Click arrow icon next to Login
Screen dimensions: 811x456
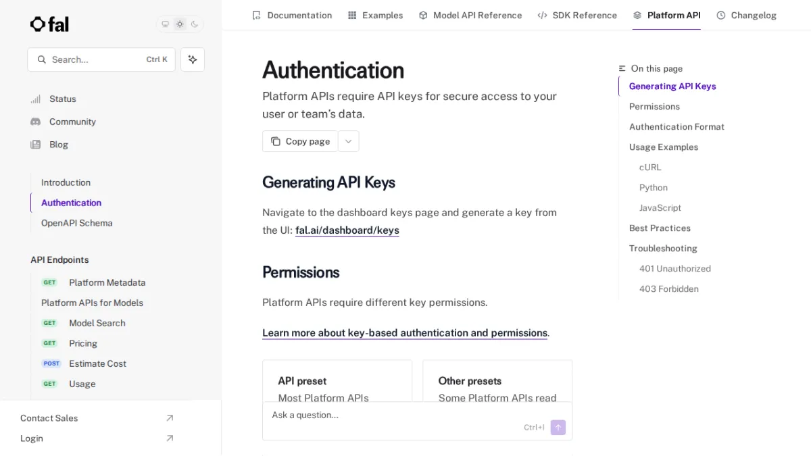point(170,438)
